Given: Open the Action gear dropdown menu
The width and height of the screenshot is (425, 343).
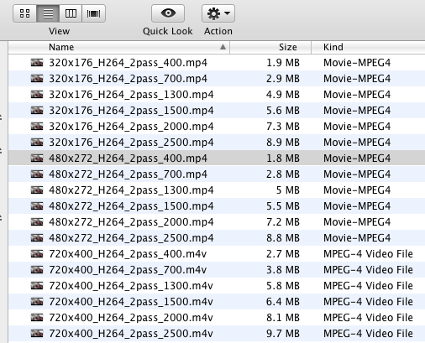Looking at the screenshot, I should tap(218, 13).
